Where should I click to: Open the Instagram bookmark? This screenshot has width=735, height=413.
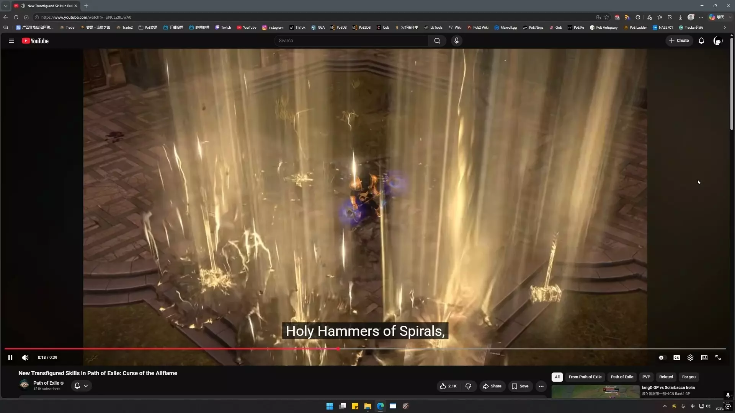tap(273, 28)
